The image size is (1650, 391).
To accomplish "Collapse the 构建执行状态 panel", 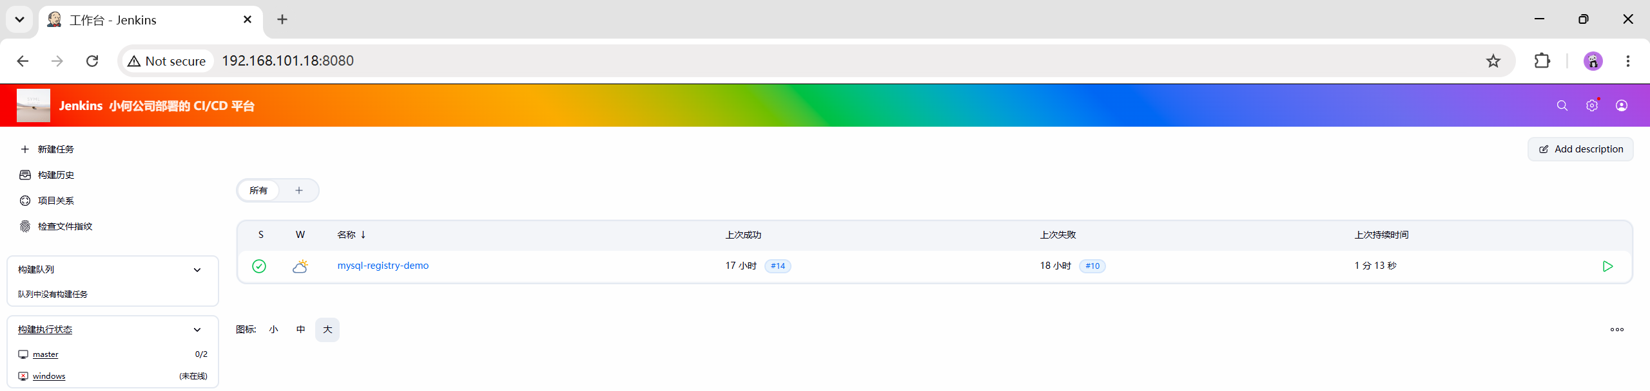I will click(x=197, y=330).
